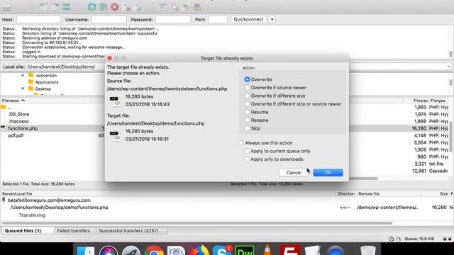The width and height of the screenshot is (454, 255).
Task: Click the red activity indicator light
Action: [450, 239]
